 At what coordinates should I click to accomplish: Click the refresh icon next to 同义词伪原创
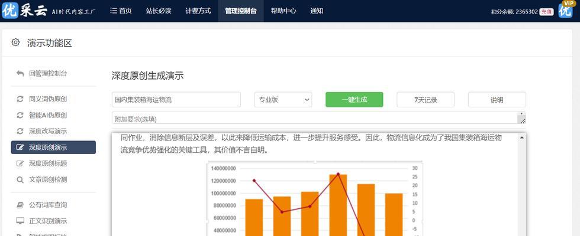click(x=20, y=99)
